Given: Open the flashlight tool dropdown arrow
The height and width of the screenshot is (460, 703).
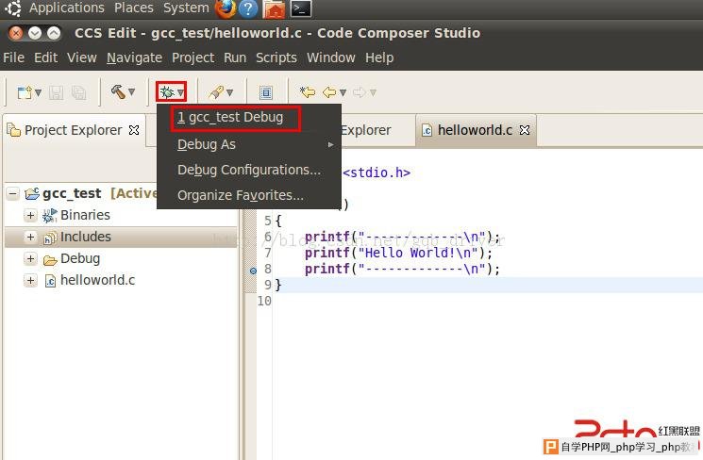Looking at the screenshot, I should [230, 92].
